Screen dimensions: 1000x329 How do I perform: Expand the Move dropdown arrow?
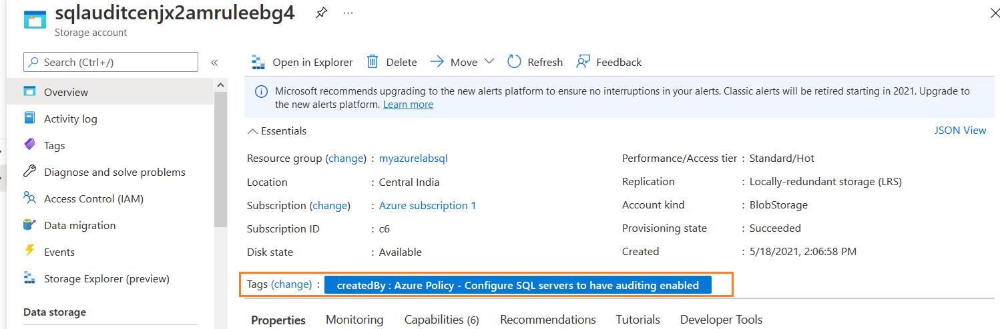[489, 61]
